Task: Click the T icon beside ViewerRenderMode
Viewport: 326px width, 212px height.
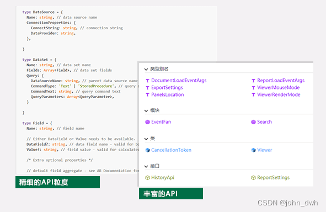Action: coord(253,95)
